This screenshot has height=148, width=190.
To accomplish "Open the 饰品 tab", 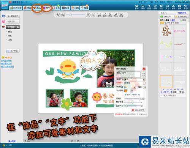I will coord(37,8).
